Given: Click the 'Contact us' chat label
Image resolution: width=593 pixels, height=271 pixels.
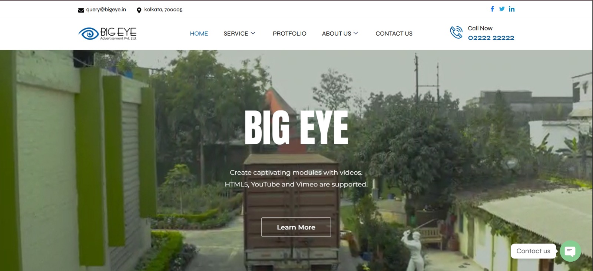Looking at the screenshot, I should click(533, 251).
